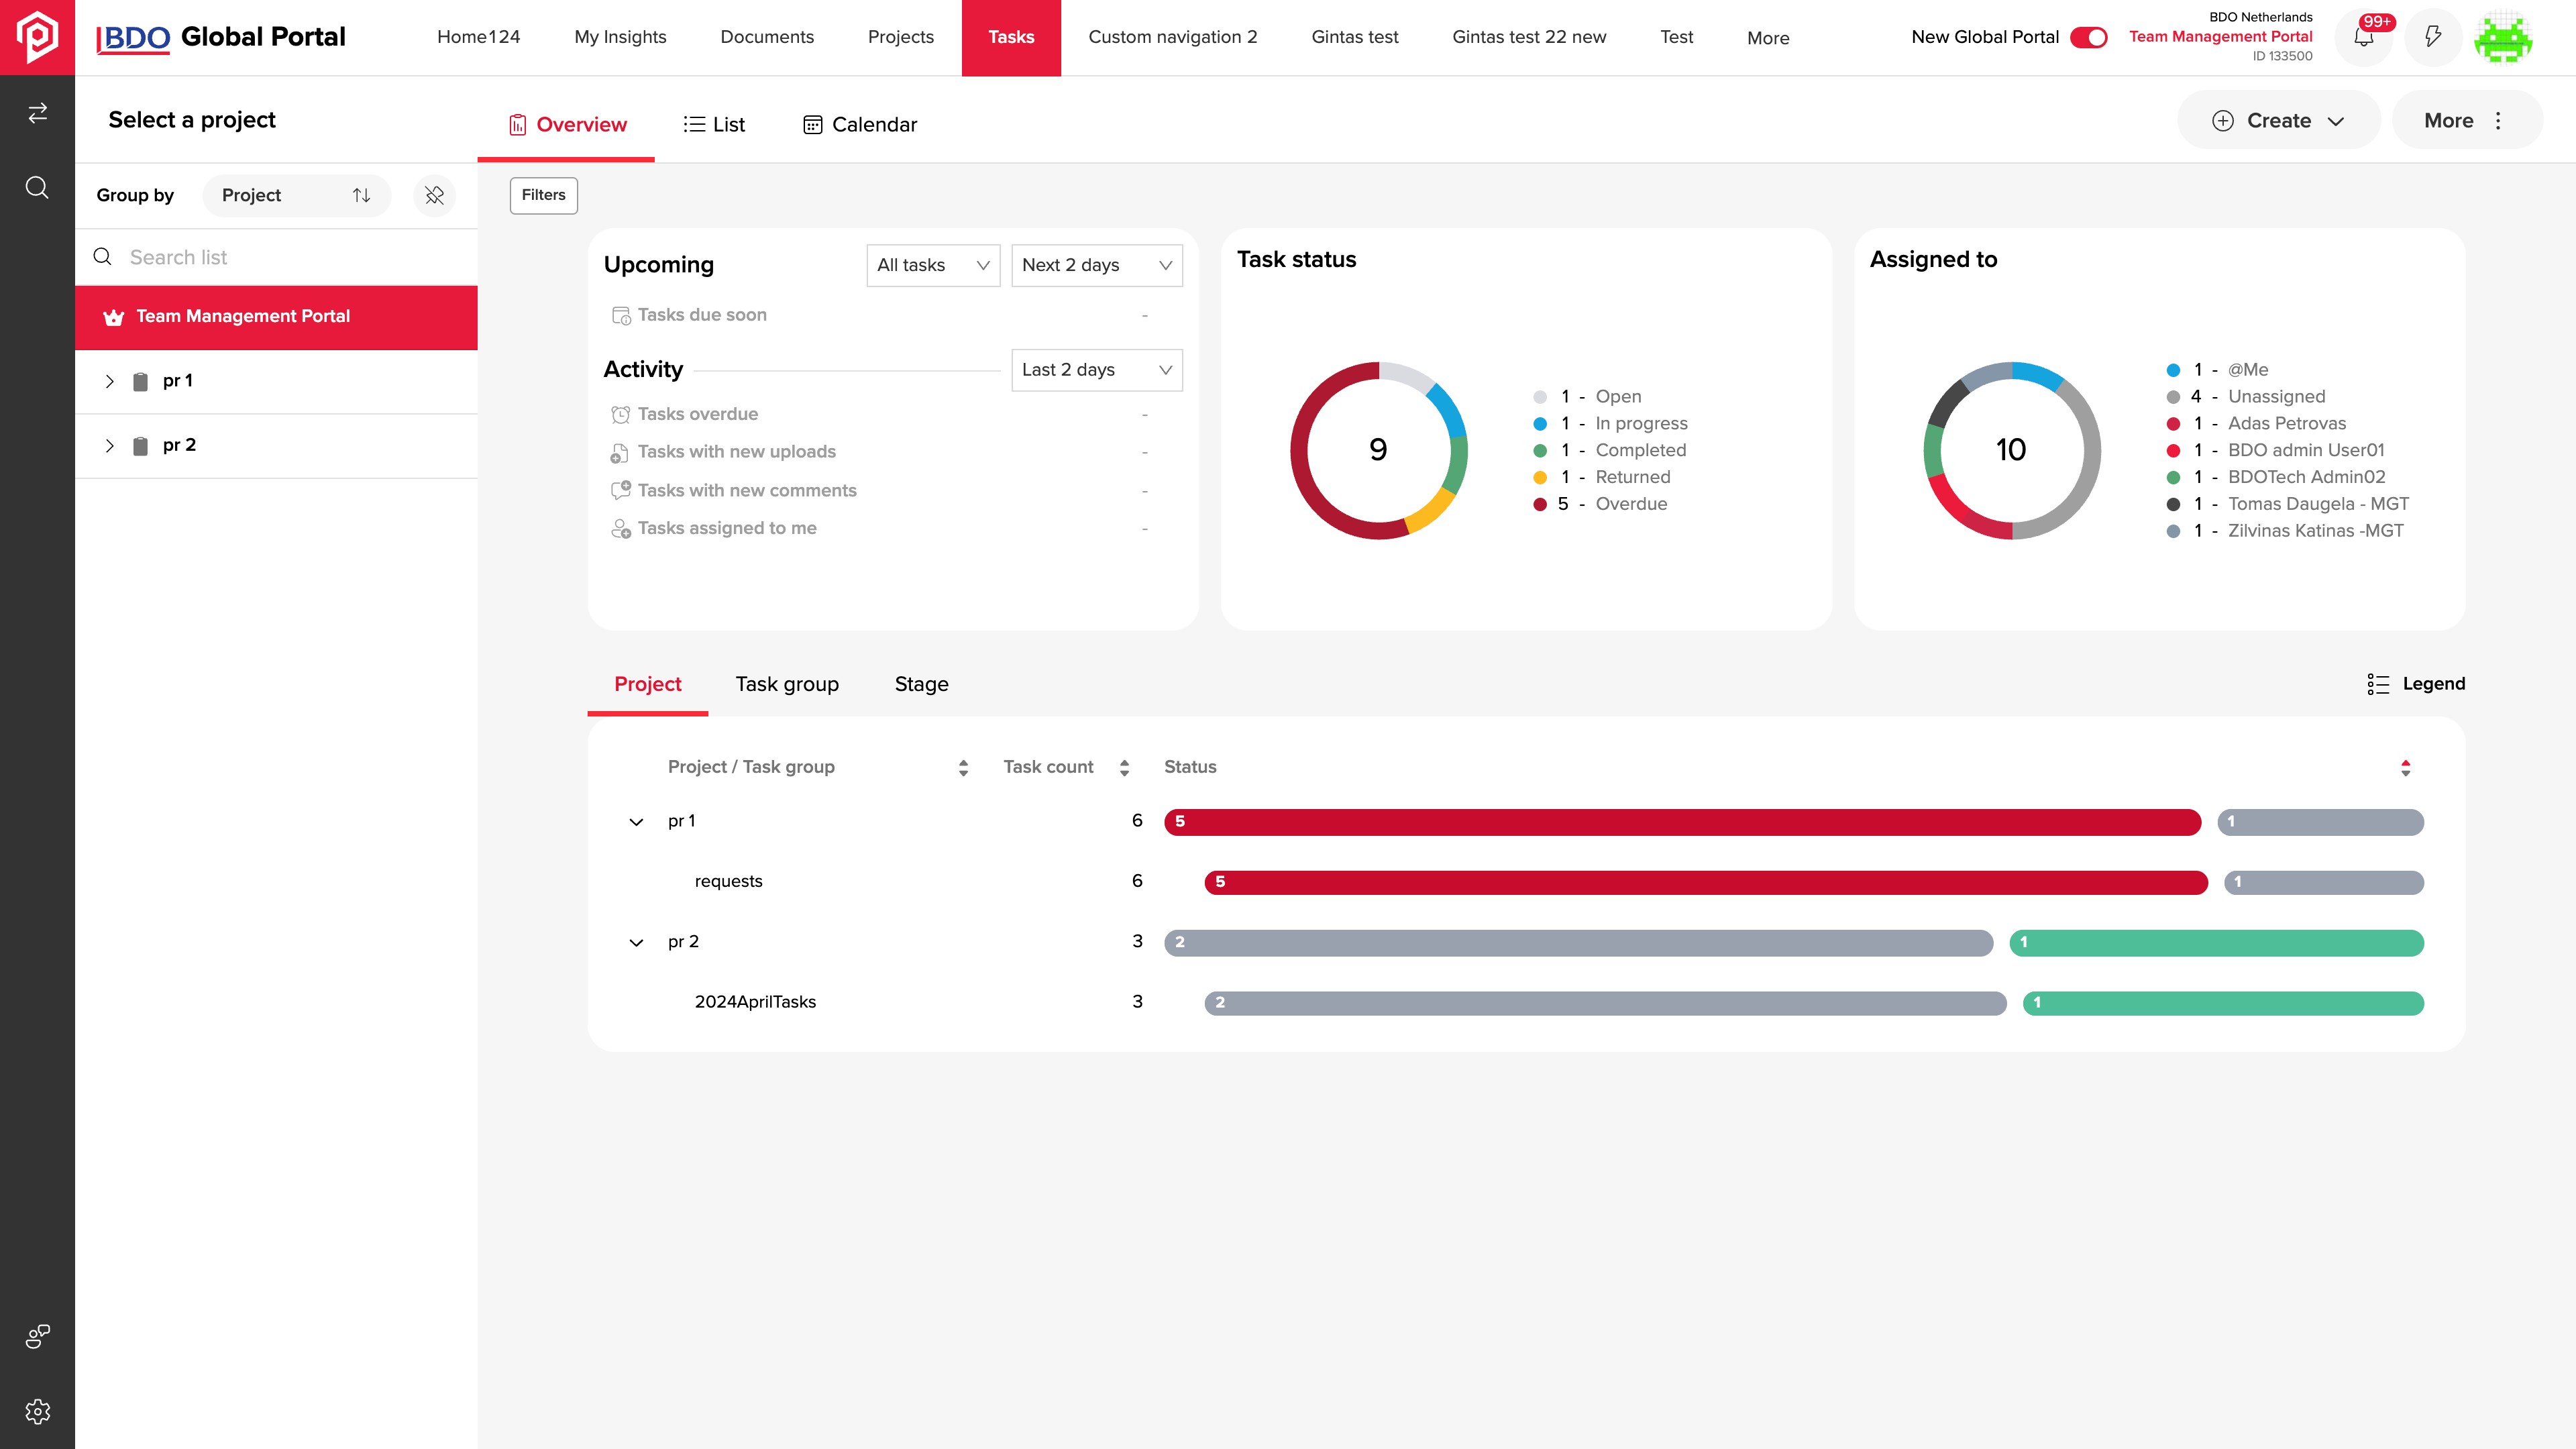Toggle the New Global Portal switch

pos(2089,37)
